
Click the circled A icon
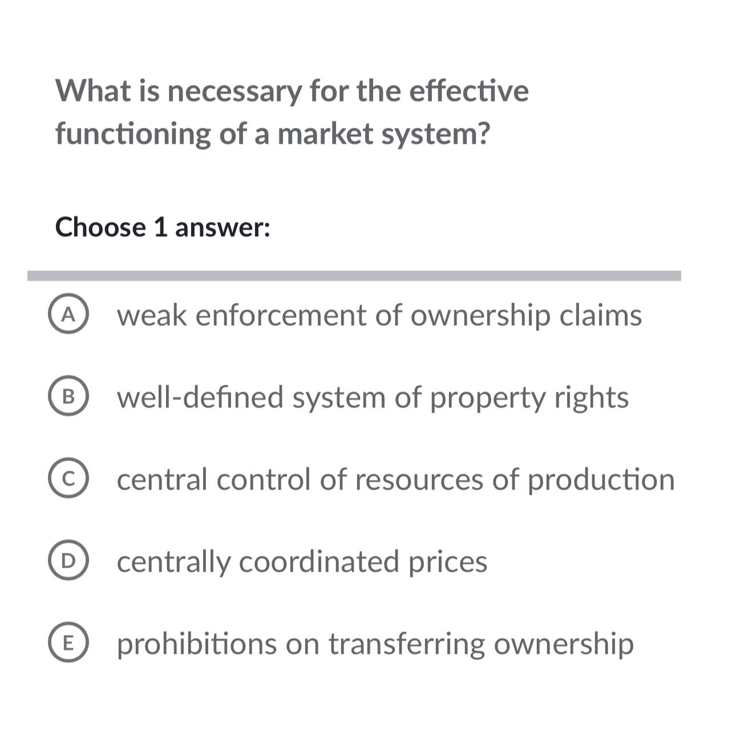coord(70,316)
